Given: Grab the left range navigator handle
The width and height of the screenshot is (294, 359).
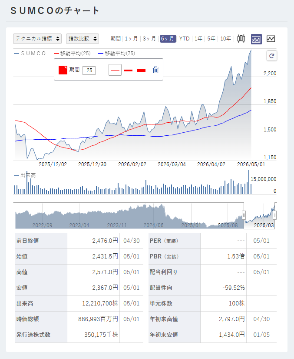Looking at the screenshot, I should coord(244,215).
